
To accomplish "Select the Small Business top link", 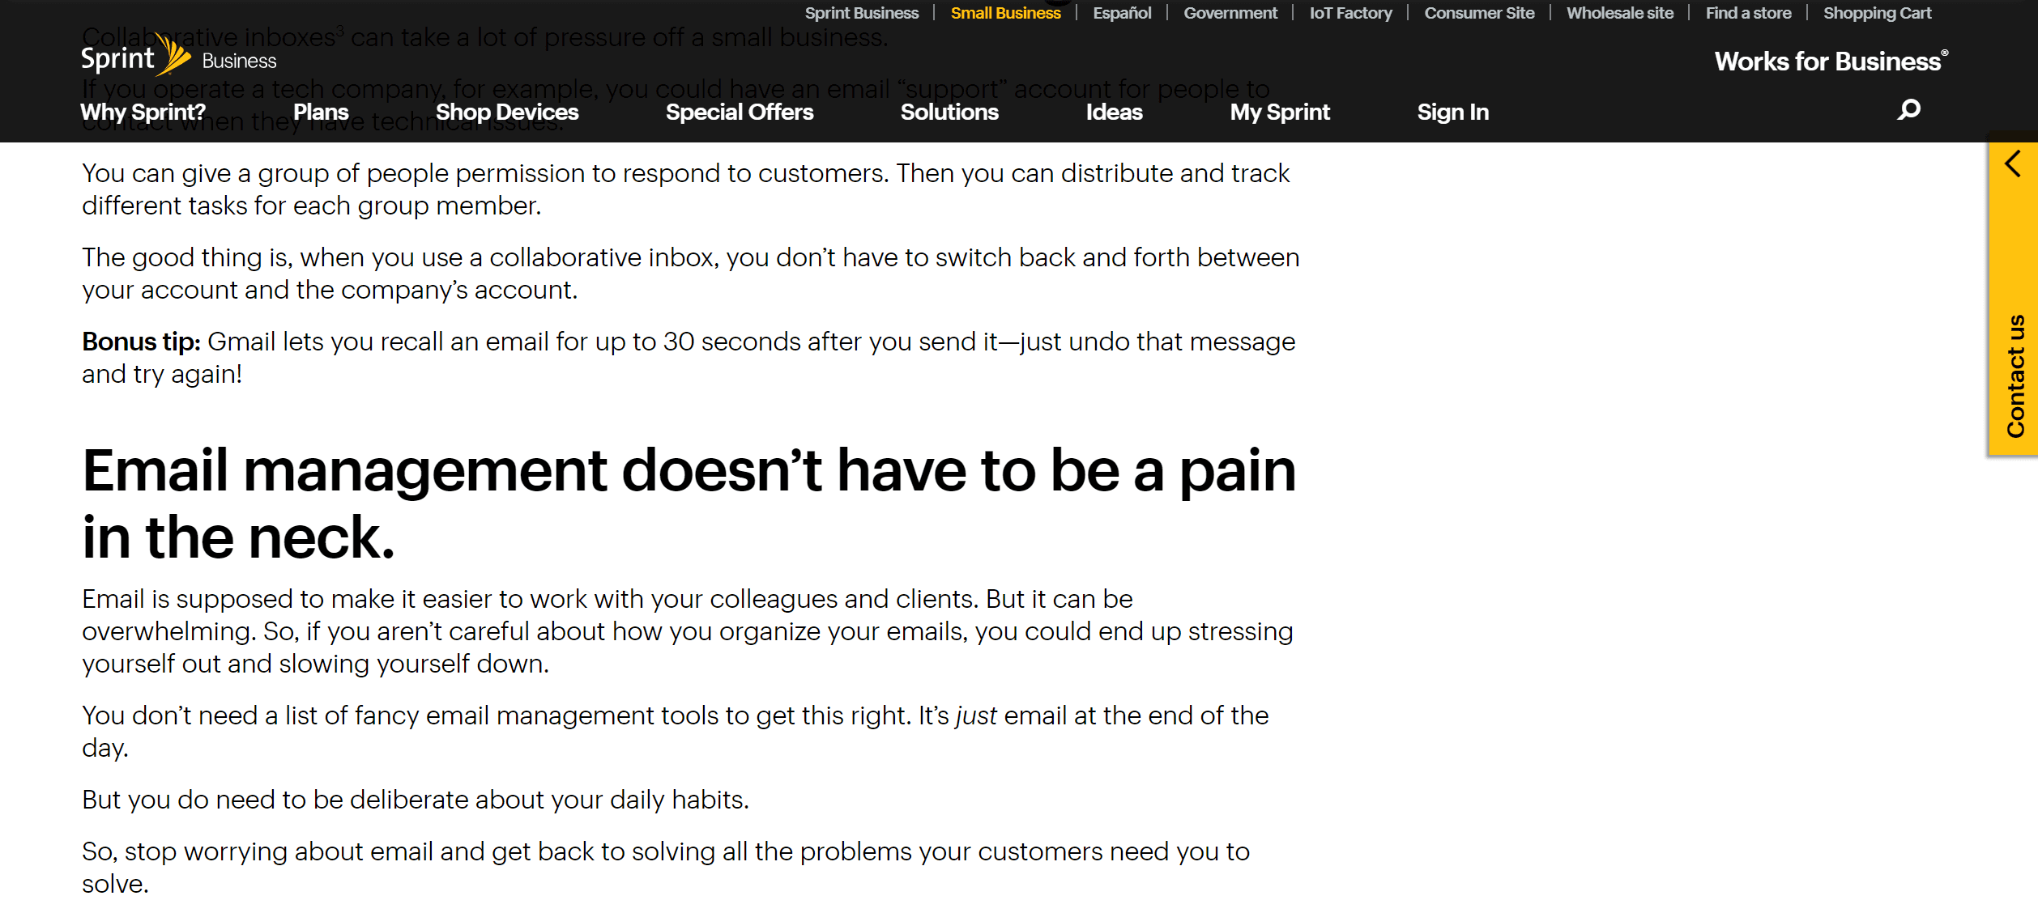I will point(1005,13).
